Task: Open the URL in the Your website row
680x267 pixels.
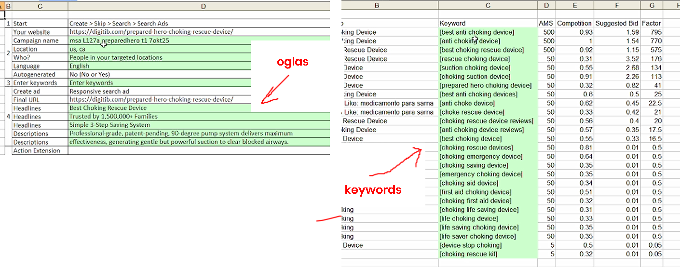Action: click(x=151, y=32)
